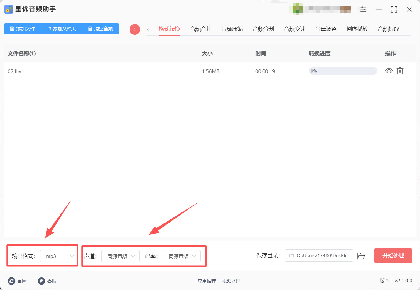Click the blurred user account area

pos(320,9)
